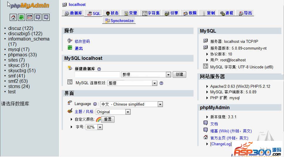Open the 字符集 tab
The width and height of the screenshot is (284, 157).
tap(151, 13)
